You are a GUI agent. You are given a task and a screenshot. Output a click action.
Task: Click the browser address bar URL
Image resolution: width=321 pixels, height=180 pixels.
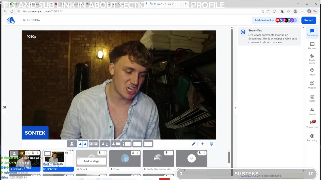click(42, 11)
